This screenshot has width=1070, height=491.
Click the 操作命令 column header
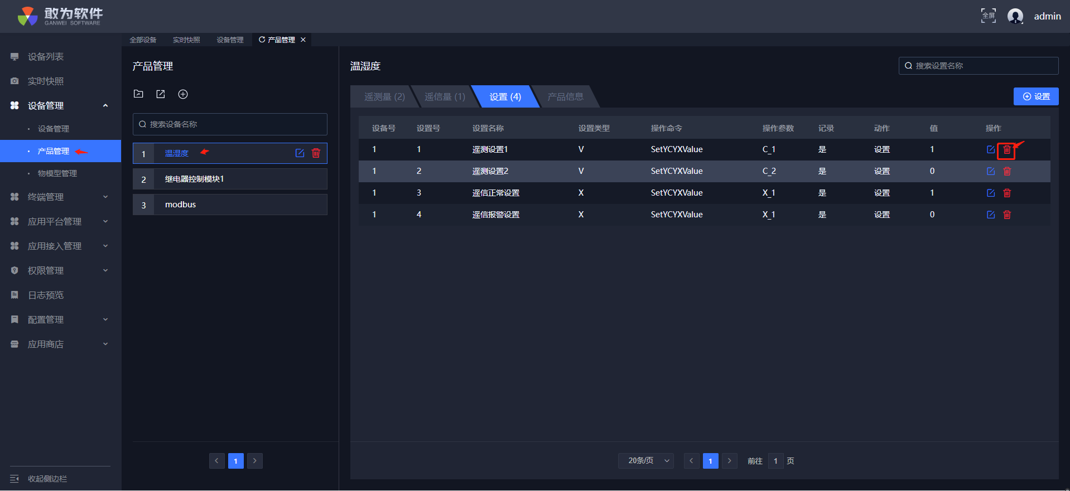[x=666, y=128]
